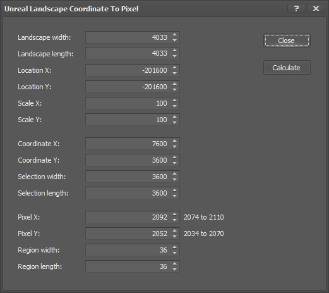Decrease Selection length with down arrow
The height and width of the screenshot is (293, 329).
(174, 196)
